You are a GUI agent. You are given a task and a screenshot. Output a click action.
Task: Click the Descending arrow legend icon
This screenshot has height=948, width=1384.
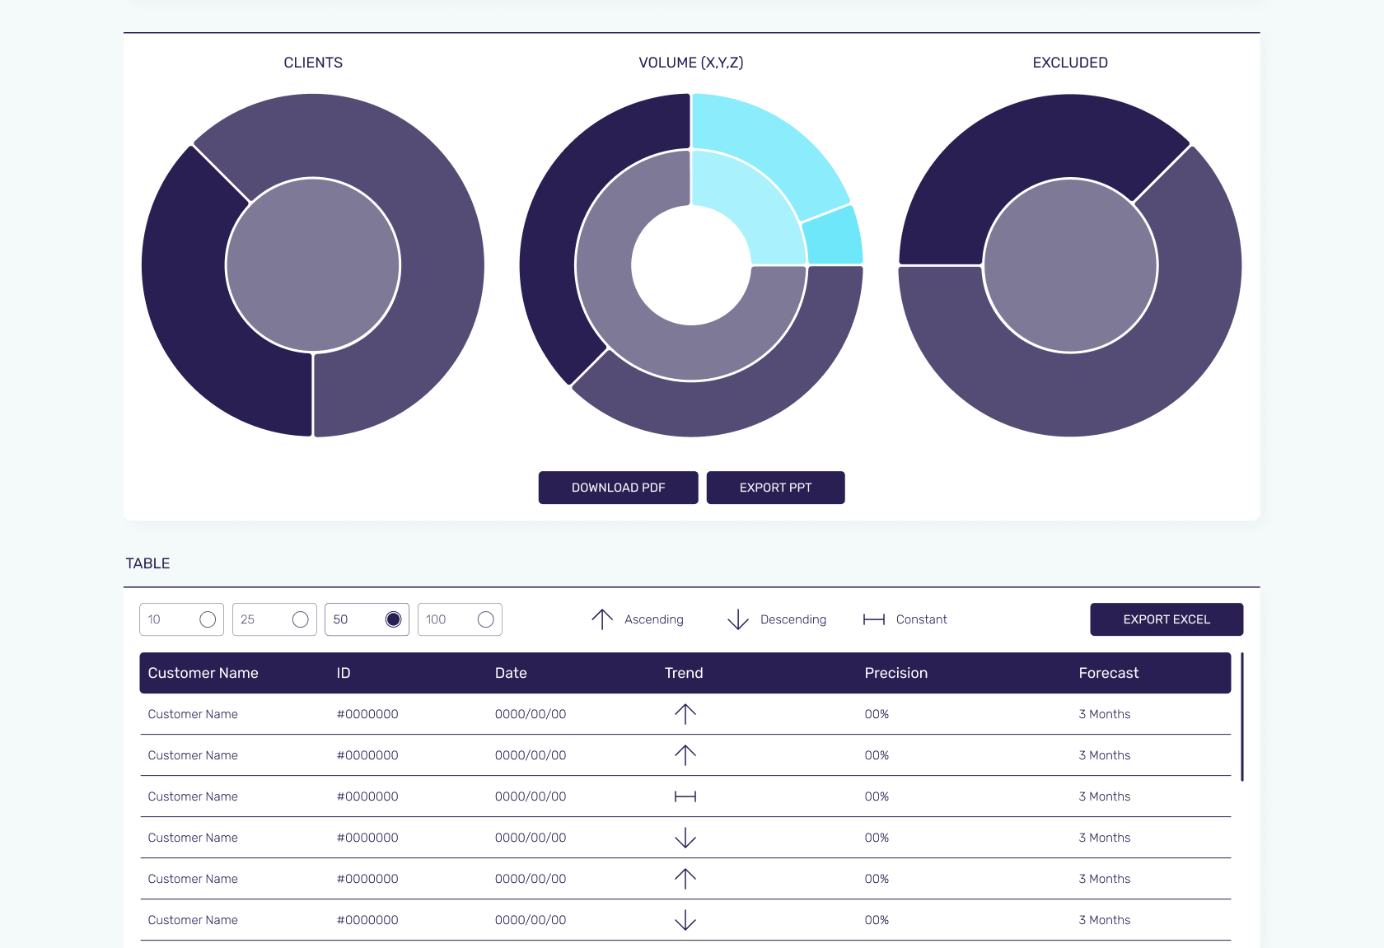738,619
